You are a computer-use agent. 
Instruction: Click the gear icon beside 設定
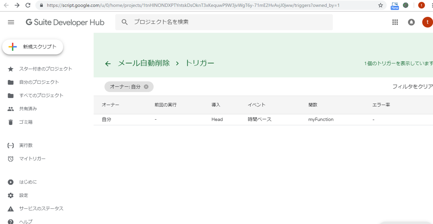tap(10, 195)
